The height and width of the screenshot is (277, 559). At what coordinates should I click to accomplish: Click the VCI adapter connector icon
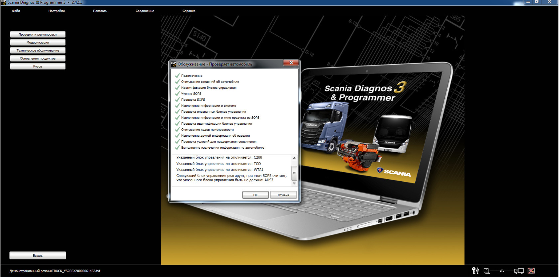tap(502, 271)
